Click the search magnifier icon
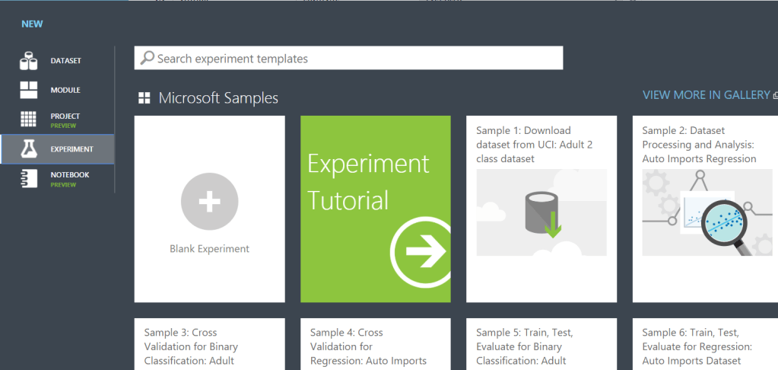778x370 pixels. 147,58
